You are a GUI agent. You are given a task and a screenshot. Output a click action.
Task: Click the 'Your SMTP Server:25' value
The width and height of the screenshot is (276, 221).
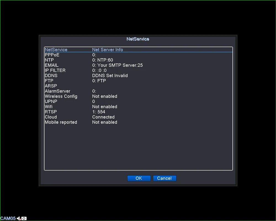(120, 65)
